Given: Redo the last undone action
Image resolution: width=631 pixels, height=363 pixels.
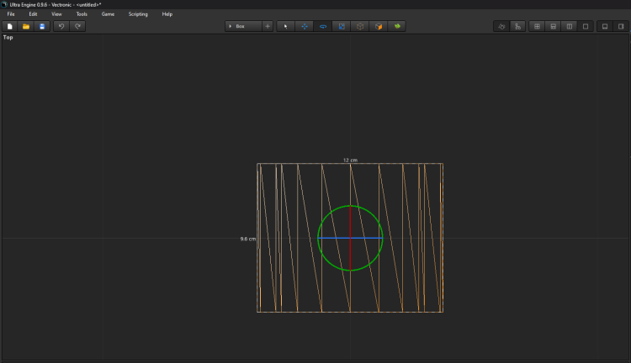Looking at the screenshot, I should click(x=77, y=26).
